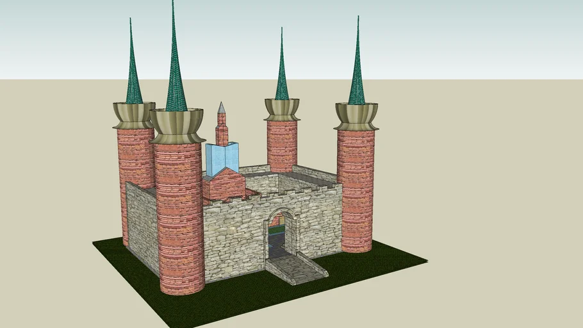Viewport: 583px width, 328px height.
Task: Click the blue roof structure in the courtyard
Action: coord(221,159)
